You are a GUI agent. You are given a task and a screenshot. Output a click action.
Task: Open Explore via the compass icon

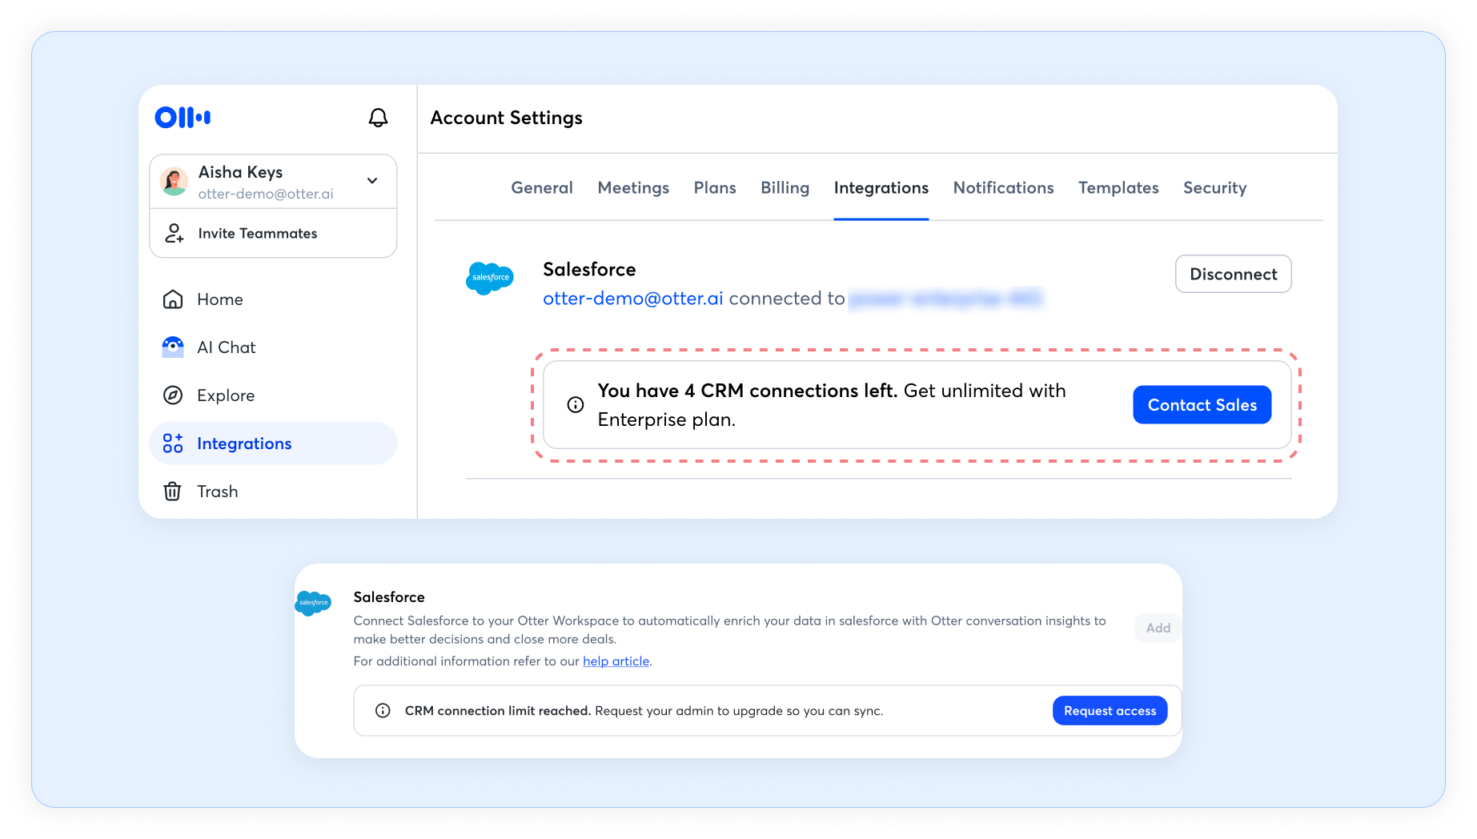point(173,395)
